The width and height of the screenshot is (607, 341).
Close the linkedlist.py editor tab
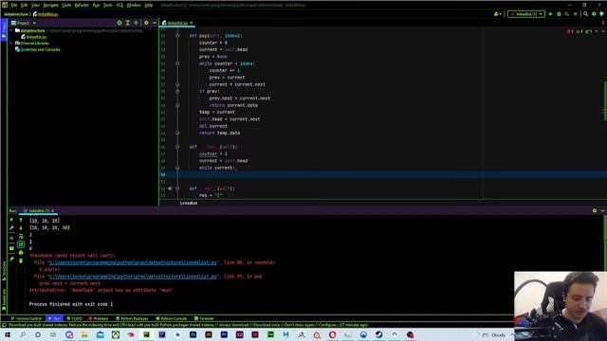click(192, 23)
